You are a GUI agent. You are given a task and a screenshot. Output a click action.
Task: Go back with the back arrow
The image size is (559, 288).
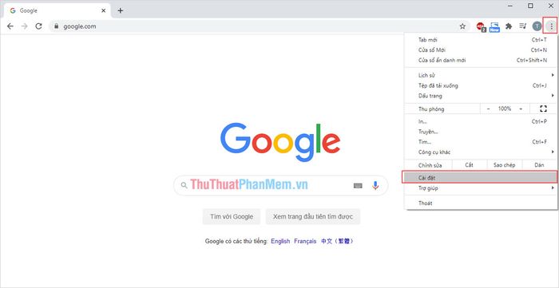(10, 26)
